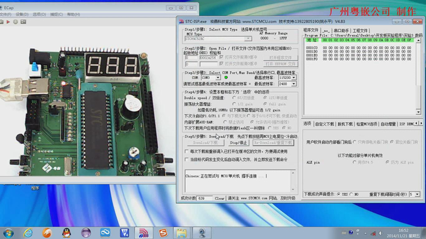Click the ECap play/start capture icon

click(8, 22)
